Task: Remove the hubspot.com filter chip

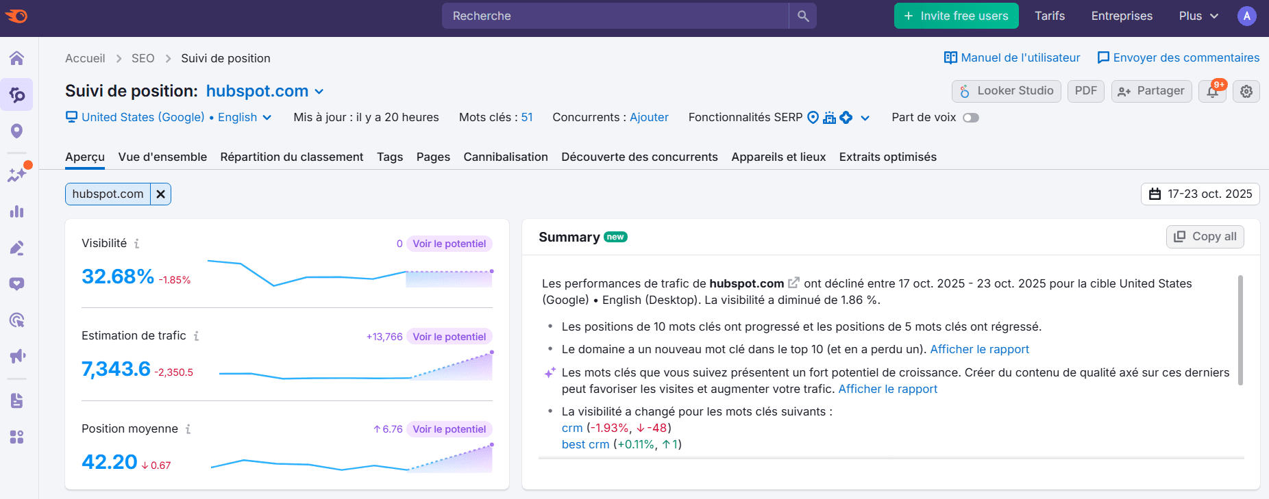Action: [160, 194]
